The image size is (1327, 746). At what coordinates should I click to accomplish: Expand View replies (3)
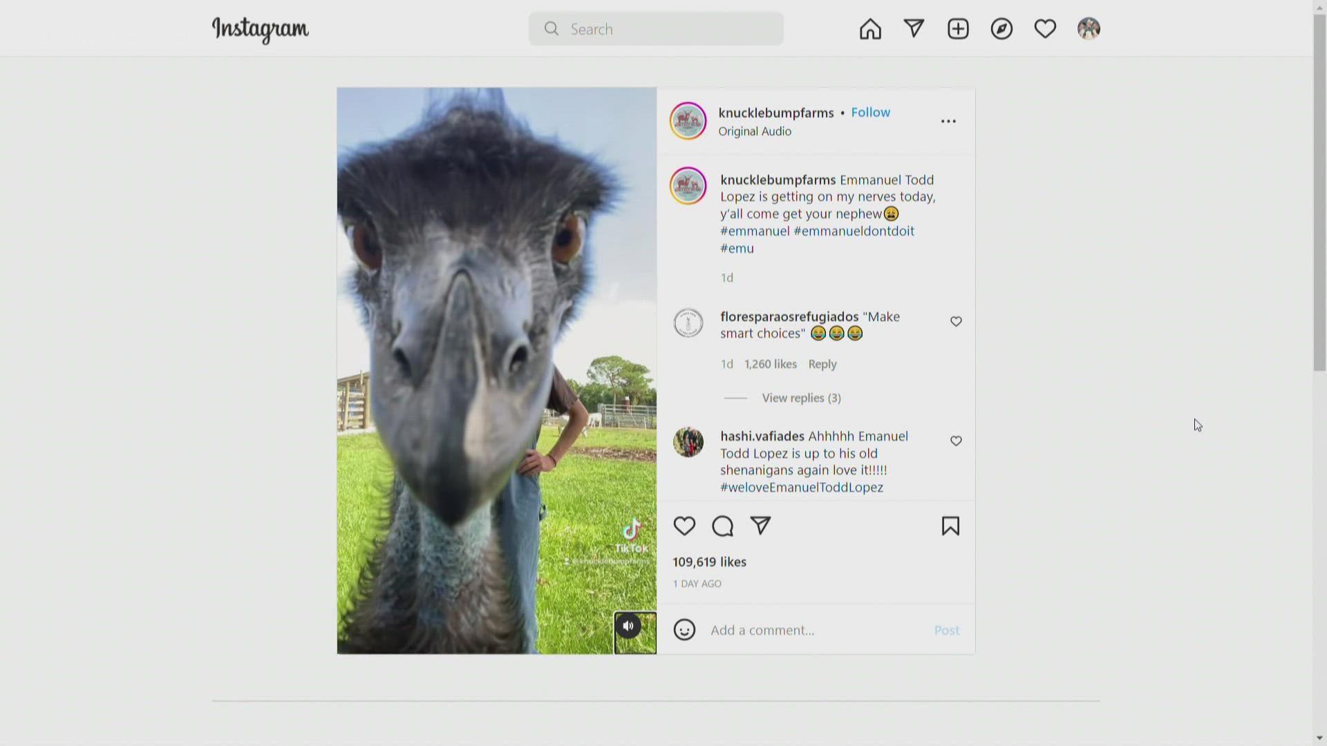[x=801, y=398]
